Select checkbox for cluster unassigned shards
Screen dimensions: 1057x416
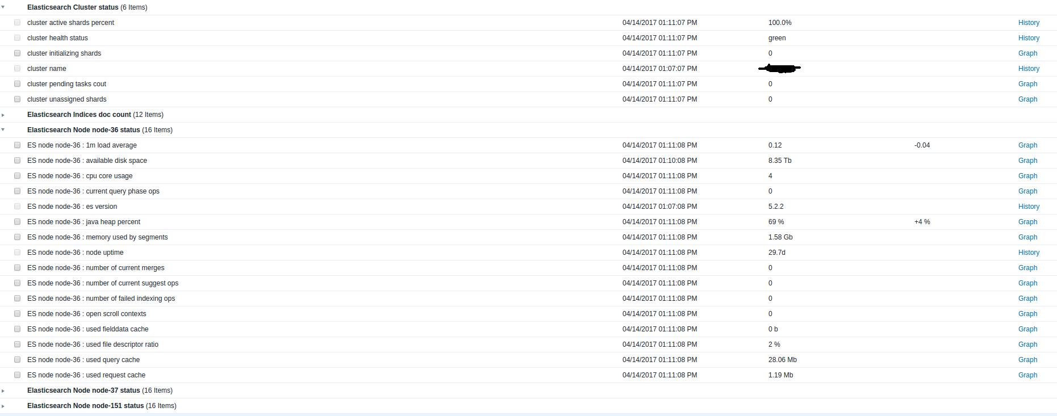[17, 99]
